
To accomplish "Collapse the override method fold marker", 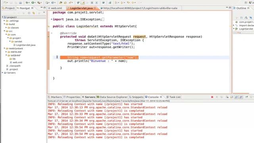I will point(52,33).
